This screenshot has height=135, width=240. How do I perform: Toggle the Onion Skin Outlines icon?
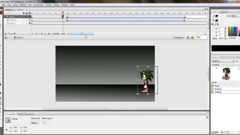click(39, 34)
